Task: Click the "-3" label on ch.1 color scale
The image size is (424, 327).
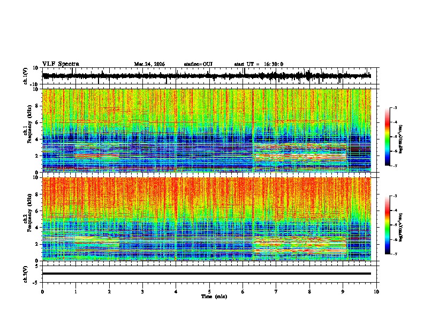Action: (x=395, y=107)
